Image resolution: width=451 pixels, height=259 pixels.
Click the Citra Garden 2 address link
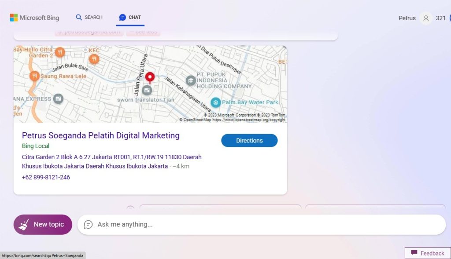[x=111, y=161]
